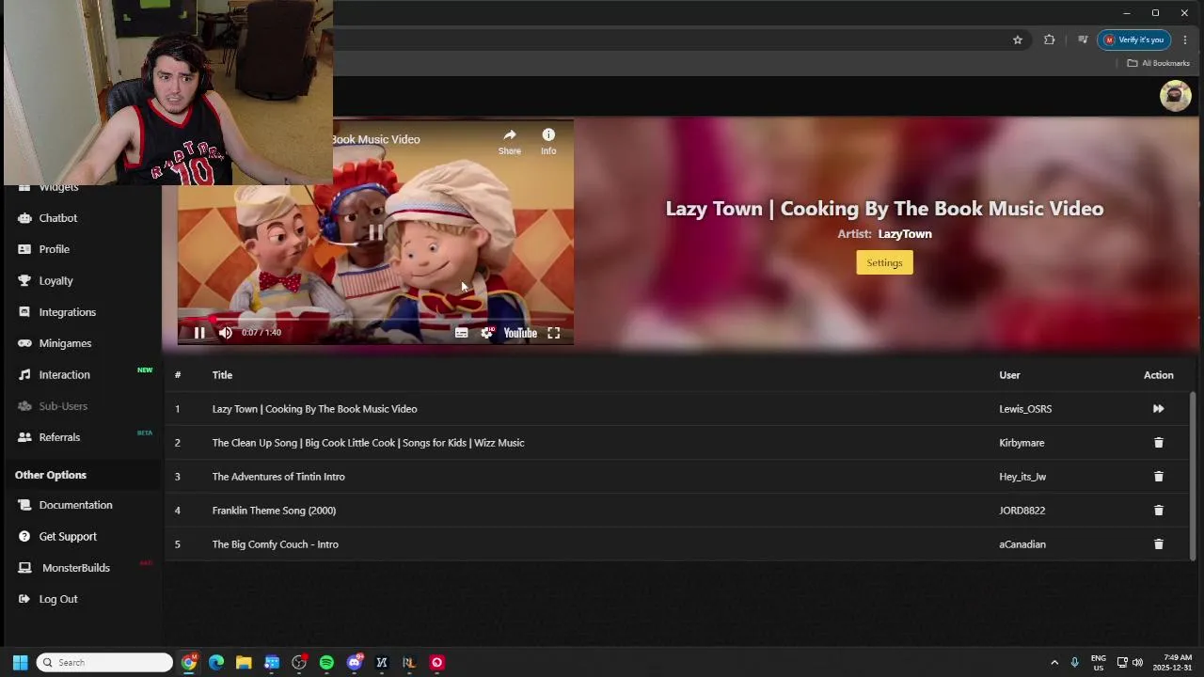Open Integrations in the sidebar
This screenshot has height=677, width=1204.
(68, 312)
